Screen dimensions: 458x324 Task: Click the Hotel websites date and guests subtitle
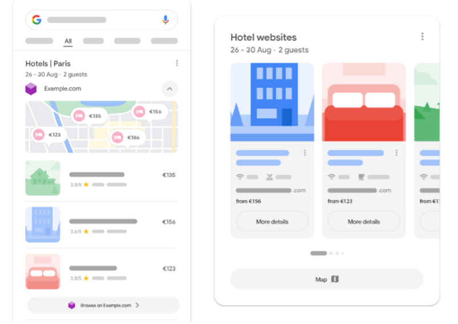pyautogui.click(x=269, y=50)
